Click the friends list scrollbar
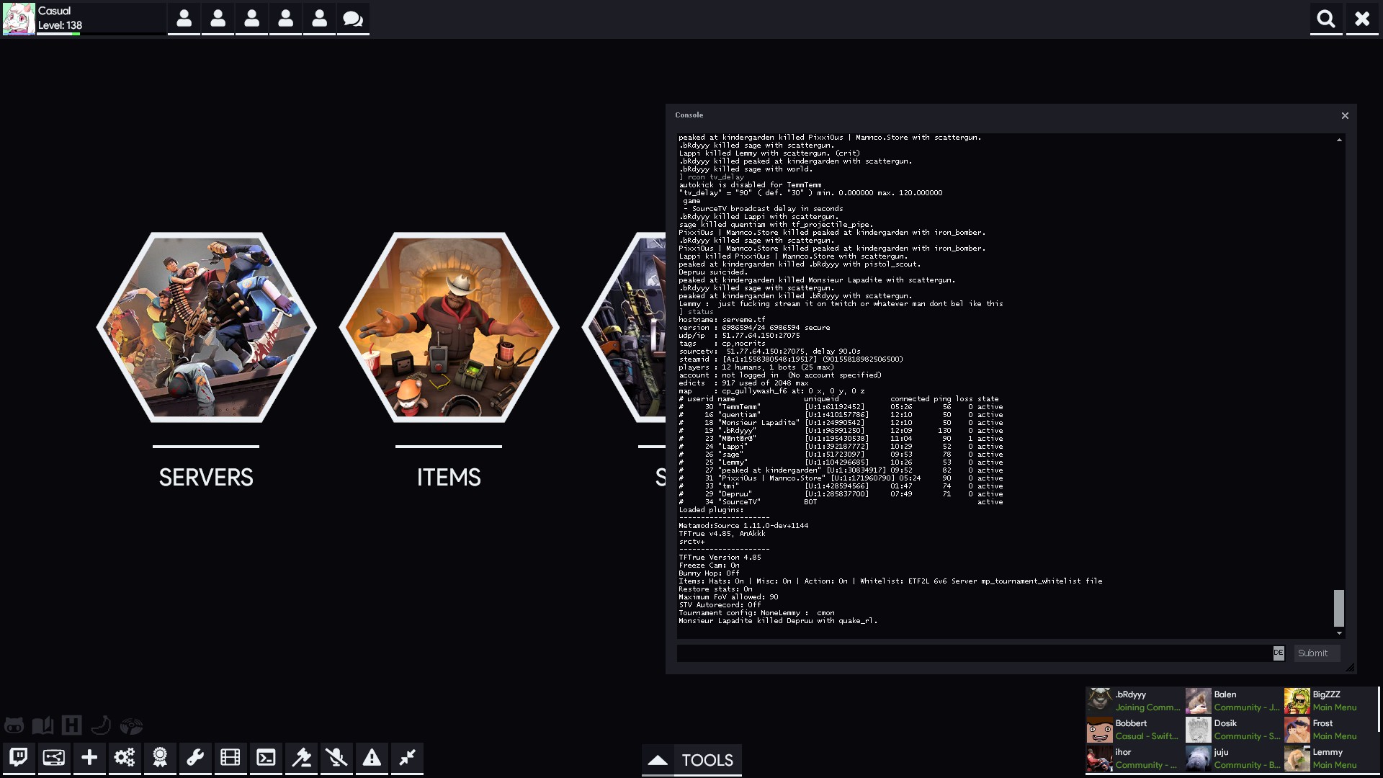This screenshot has width=1383, height=778. (x=1379, y=709)
